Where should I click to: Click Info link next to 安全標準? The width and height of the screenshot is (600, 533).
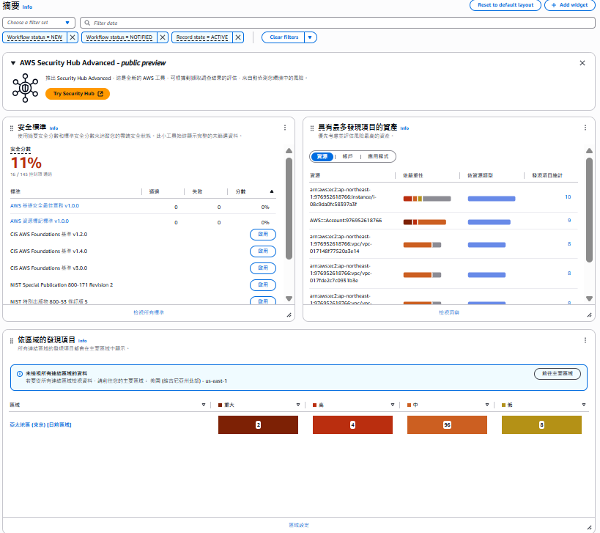click(x=54, y=128)
